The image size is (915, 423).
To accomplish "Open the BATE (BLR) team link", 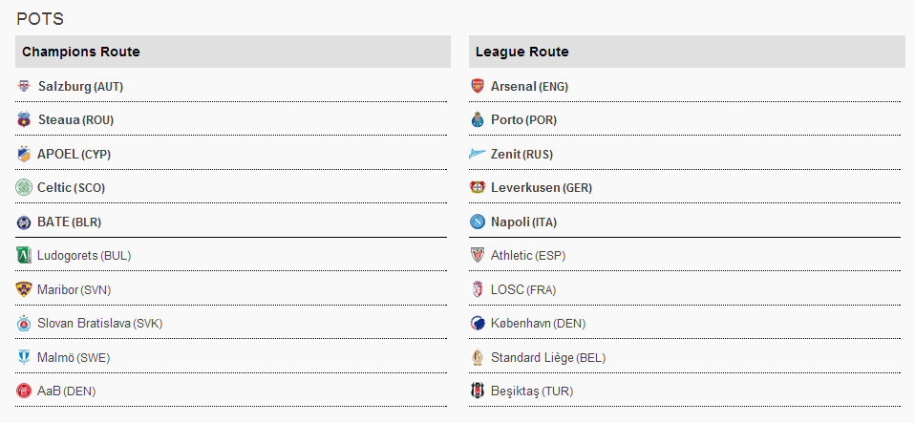I will point(69,222).
